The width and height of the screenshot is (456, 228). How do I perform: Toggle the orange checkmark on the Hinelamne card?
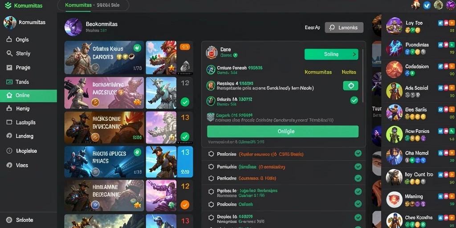(185, 205)
